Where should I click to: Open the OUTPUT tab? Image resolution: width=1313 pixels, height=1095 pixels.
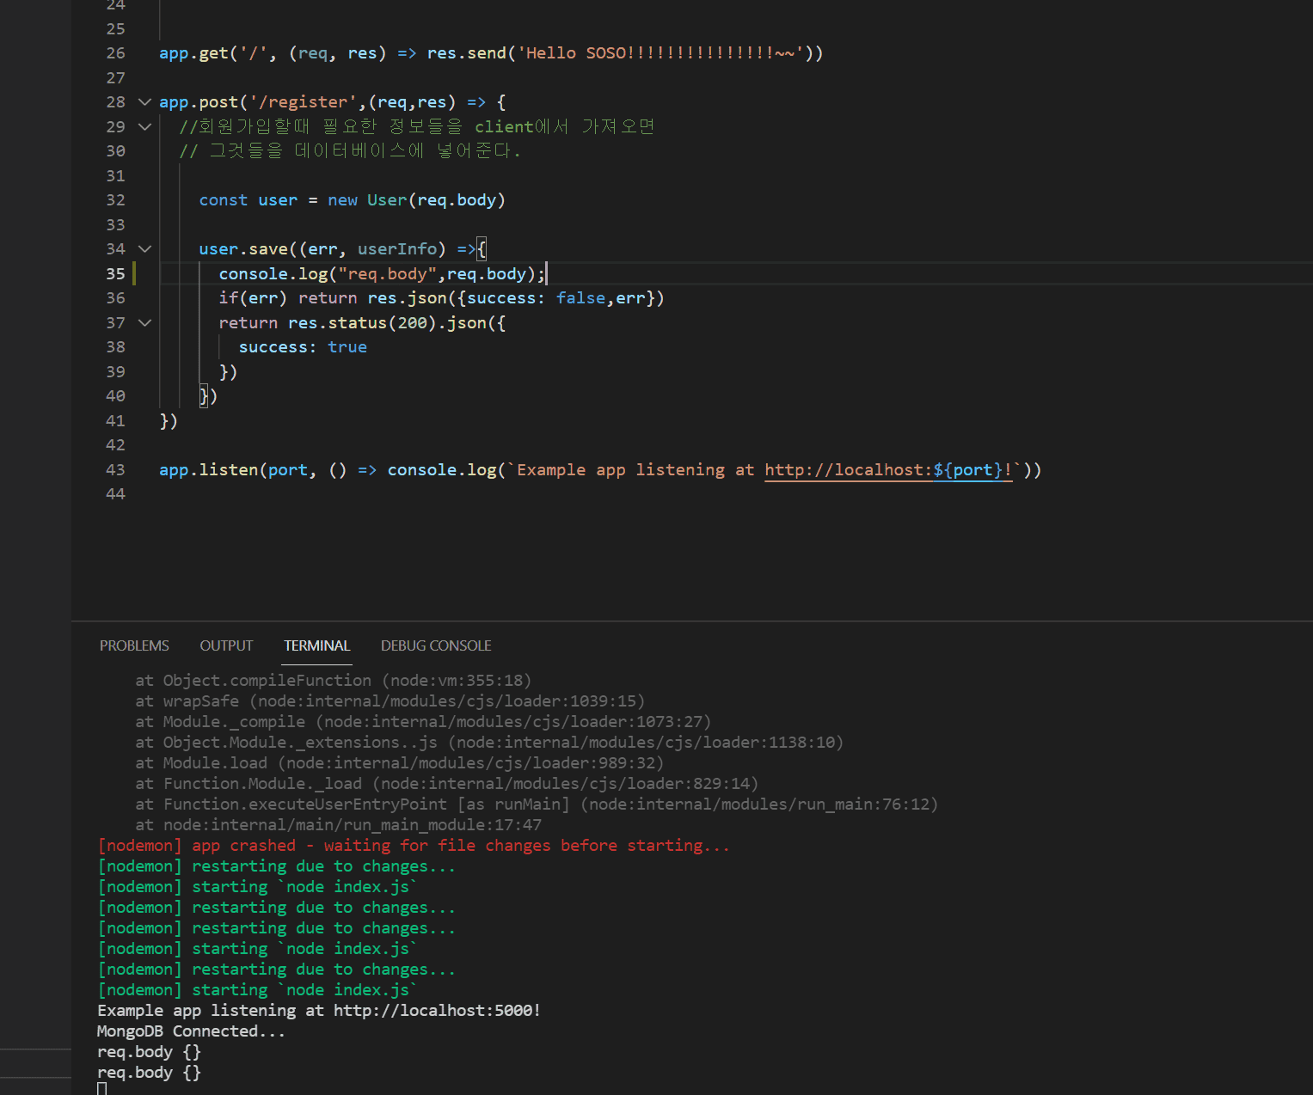(x=226, y=645)
